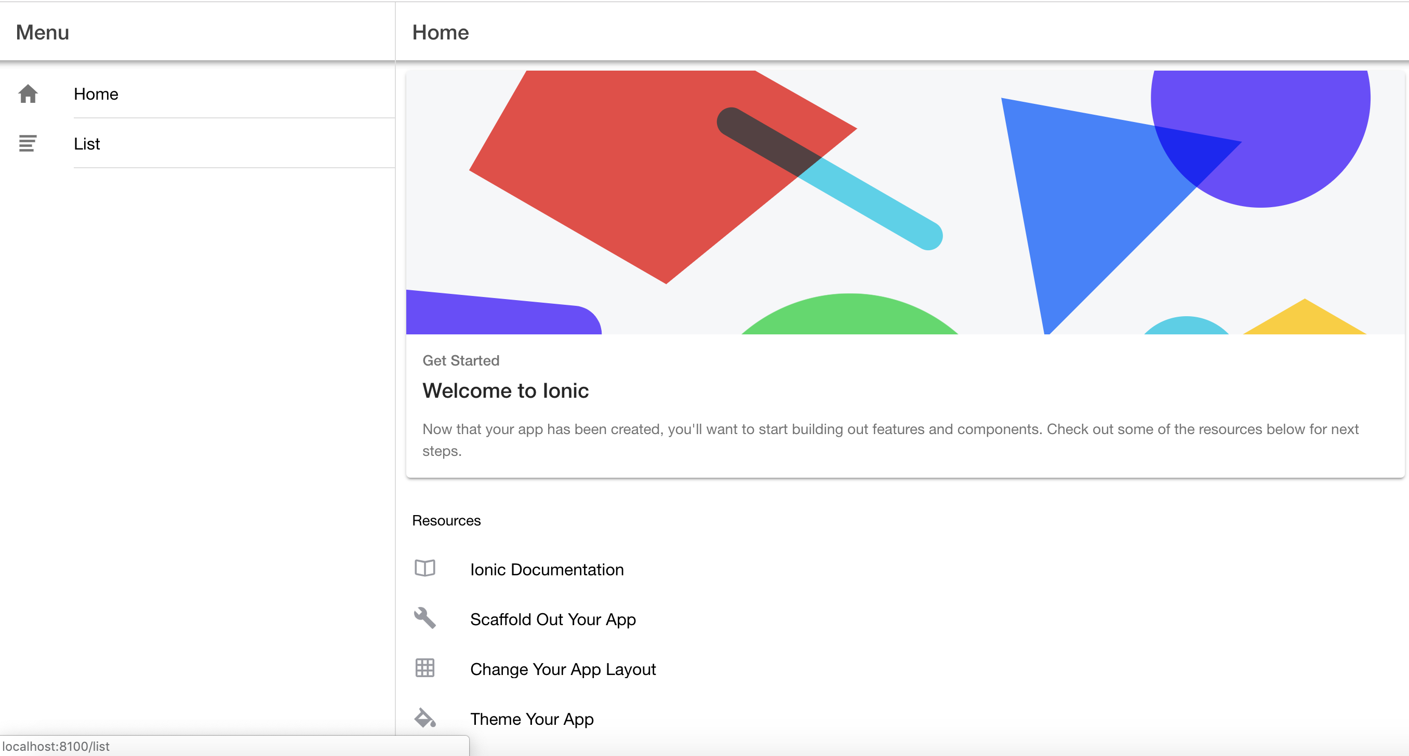Click the wrench icon beside Scaffold Out Your App
The width and height of the screenshot is (1409, 756).
point(425,618)
